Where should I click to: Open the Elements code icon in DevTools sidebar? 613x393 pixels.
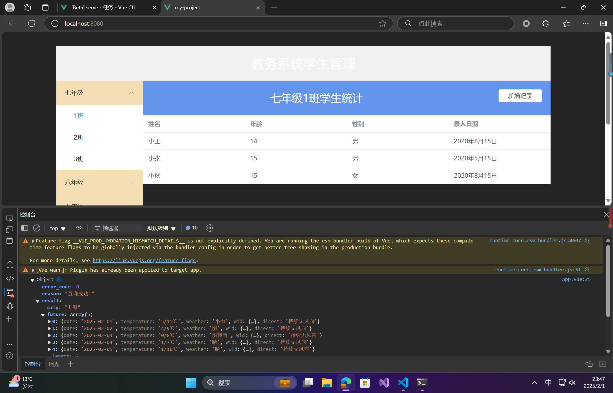10,278
